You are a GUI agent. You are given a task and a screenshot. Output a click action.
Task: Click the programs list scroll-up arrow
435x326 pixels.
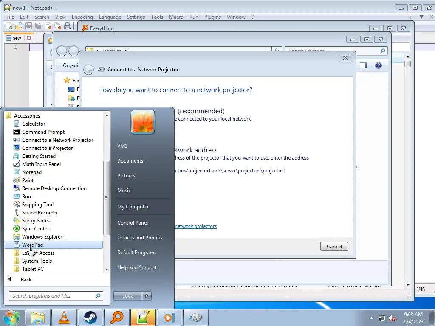107,115
